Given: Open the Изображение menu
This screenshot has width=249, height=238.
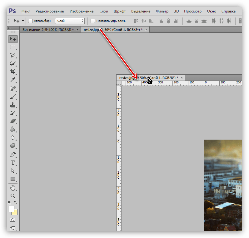Looking at the screenshot, I should click(x=82, y=11).
